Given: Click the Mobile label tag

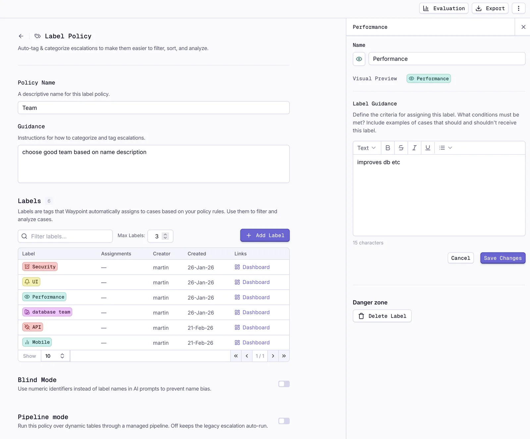Looking at the screenshot, I should tap(37, 342).
